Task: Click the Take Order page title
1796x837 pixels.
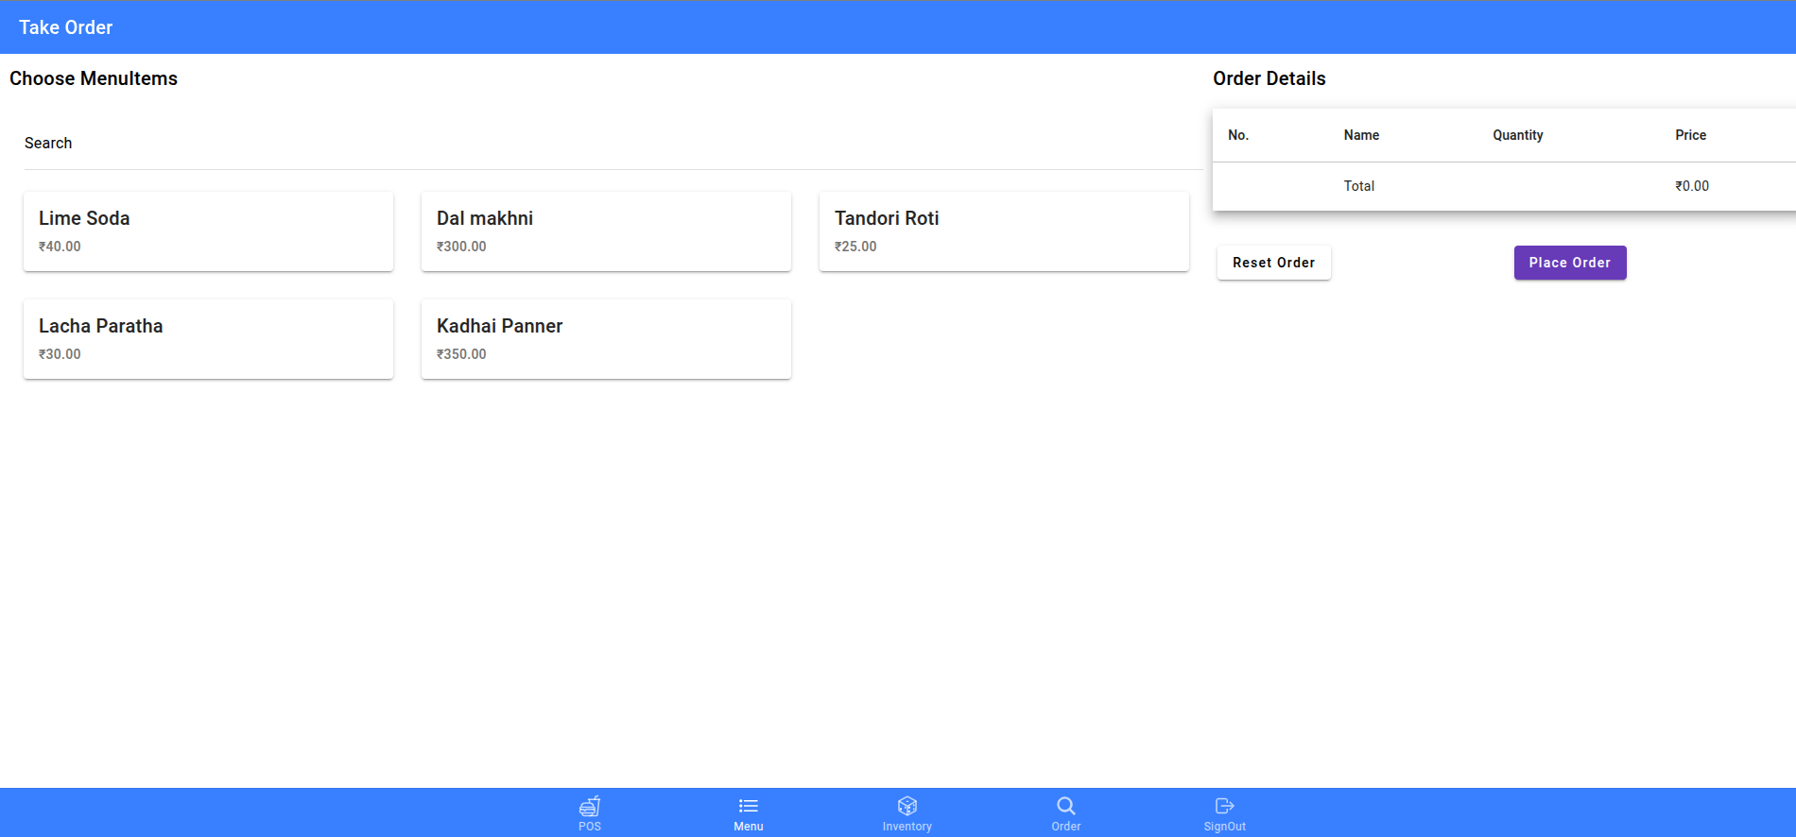Action: point(66,27)
